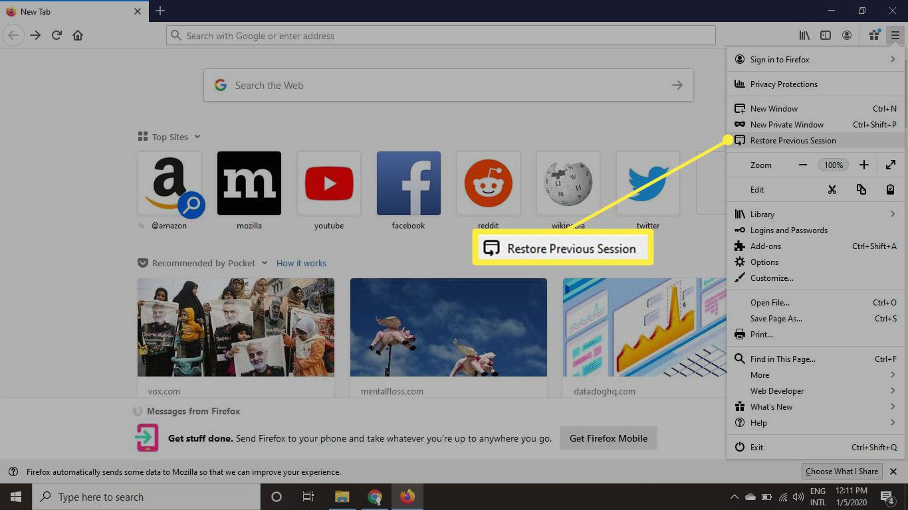Click the Library toolbar icon
This screenshot has width=908, height=510.
point(804,35)
